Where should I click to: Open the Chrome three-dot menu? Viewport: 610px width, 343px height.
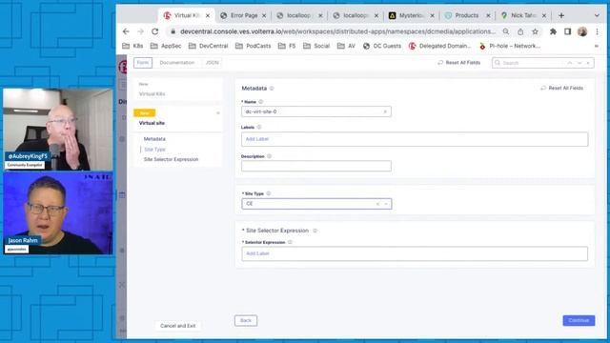pos(598,31)
